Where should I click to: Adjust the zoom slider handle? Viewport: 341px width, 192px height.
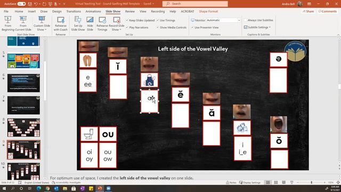312,182
